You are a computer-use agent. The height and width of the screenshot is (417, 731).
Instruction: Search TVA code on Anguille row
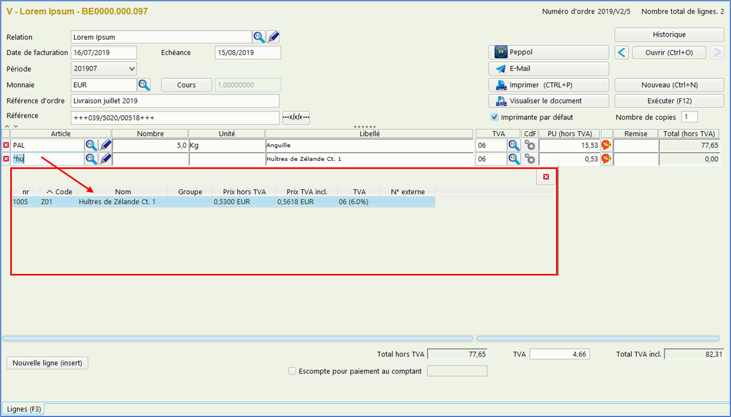tap(515, 145)
